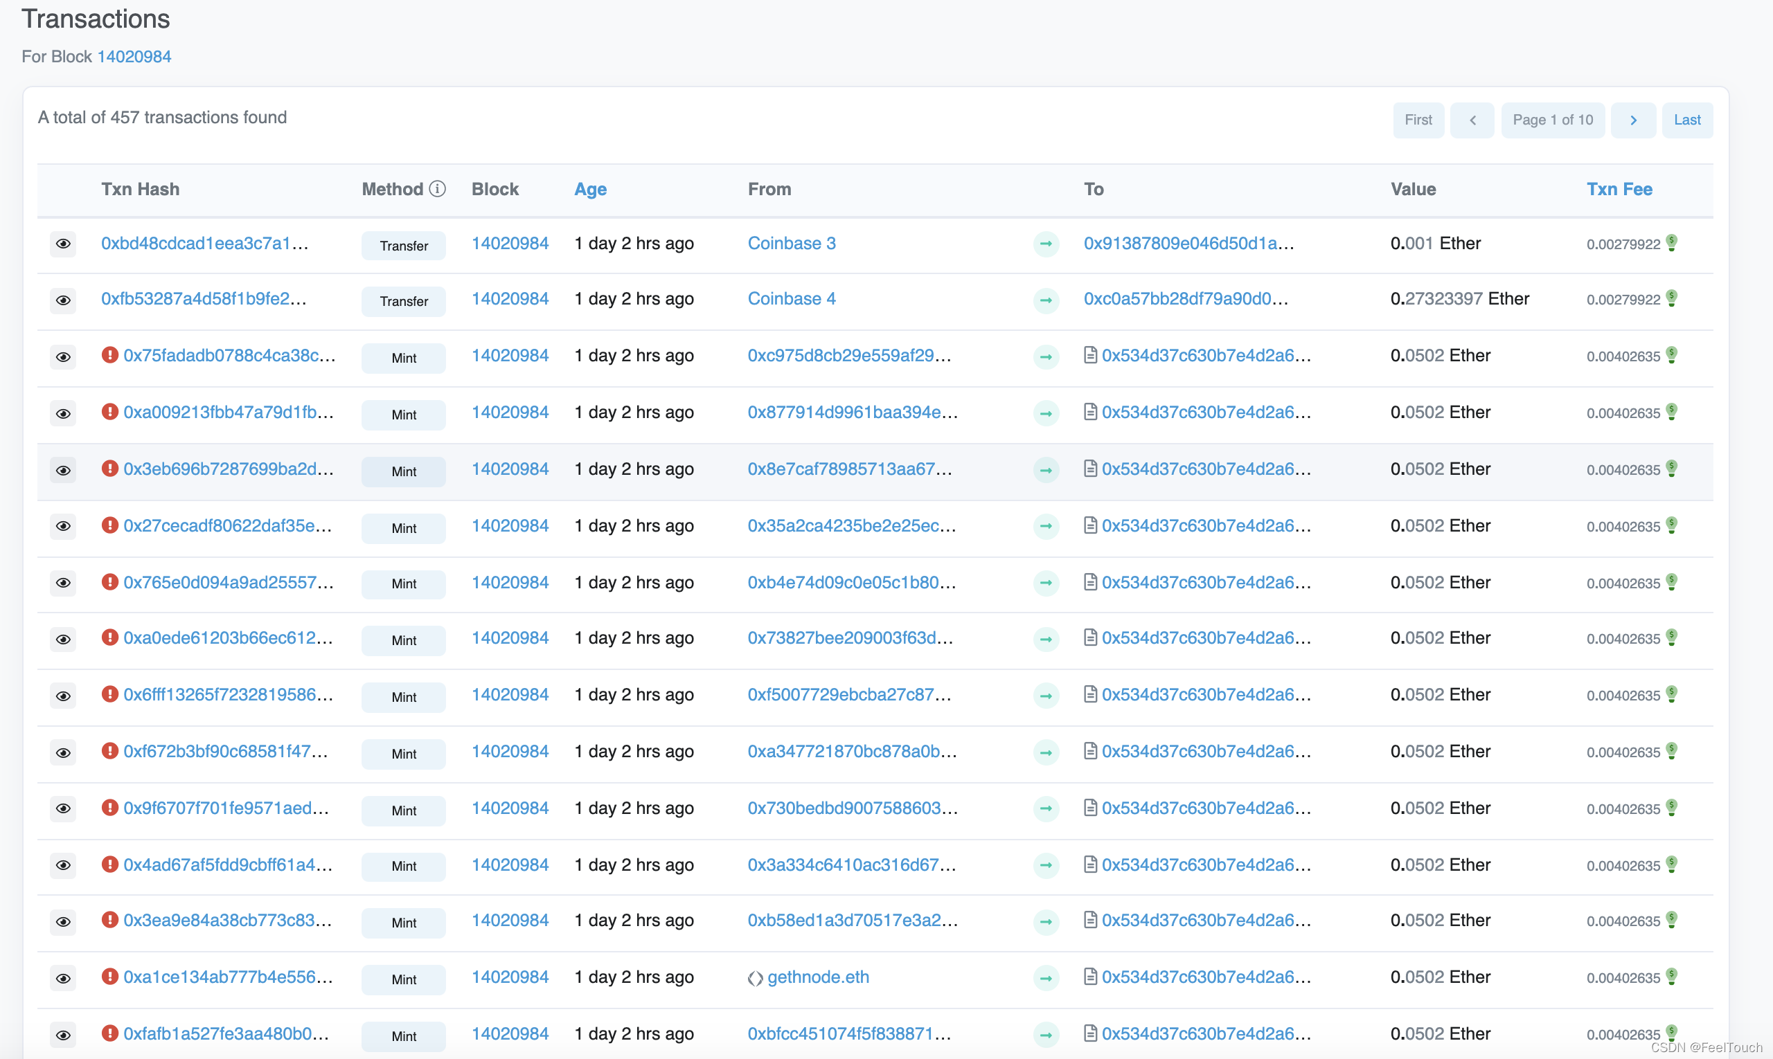Screen dimensions: 1773x1059
Task: Open sender 0xa347721870bc878a0b
Action: pyautogui.click(x=853, y=752)
